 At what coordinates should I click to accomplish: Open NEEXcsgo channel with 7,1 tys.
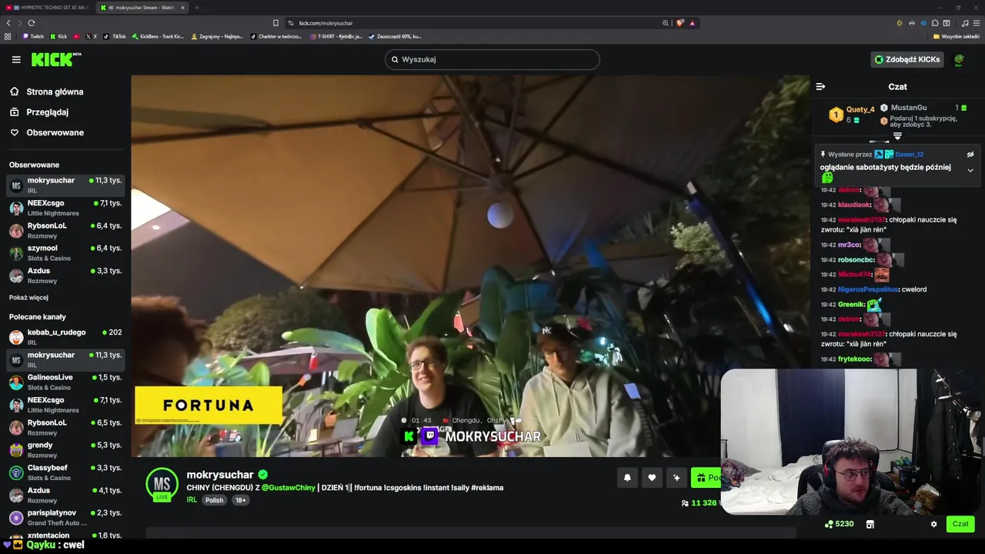[65, 208]
